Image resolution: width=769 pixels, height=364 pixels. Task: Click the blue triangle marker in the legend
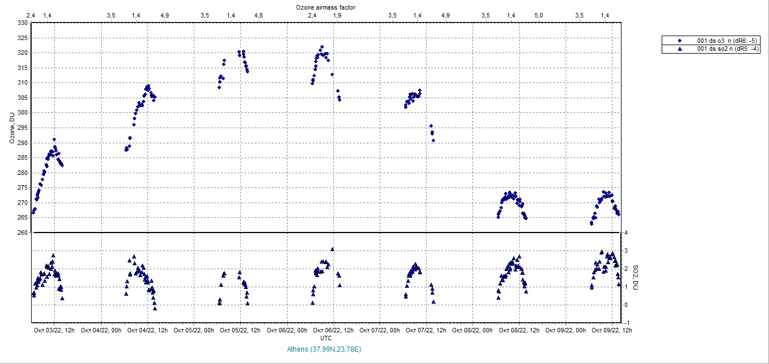[680, 49]
